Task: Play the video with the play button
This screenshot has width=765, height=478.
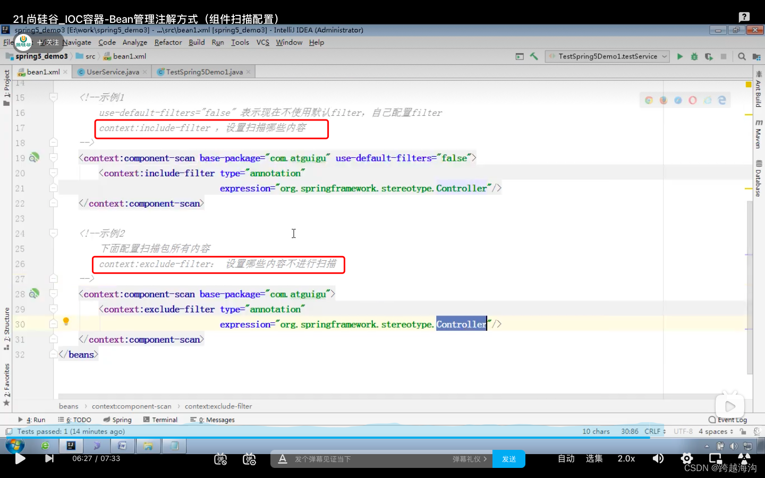Action: 20,458
